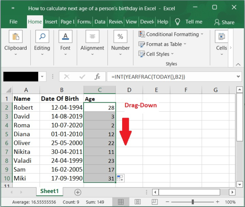245x207 pixels.
Task: Select row 5 header
Action: [7, 134]
